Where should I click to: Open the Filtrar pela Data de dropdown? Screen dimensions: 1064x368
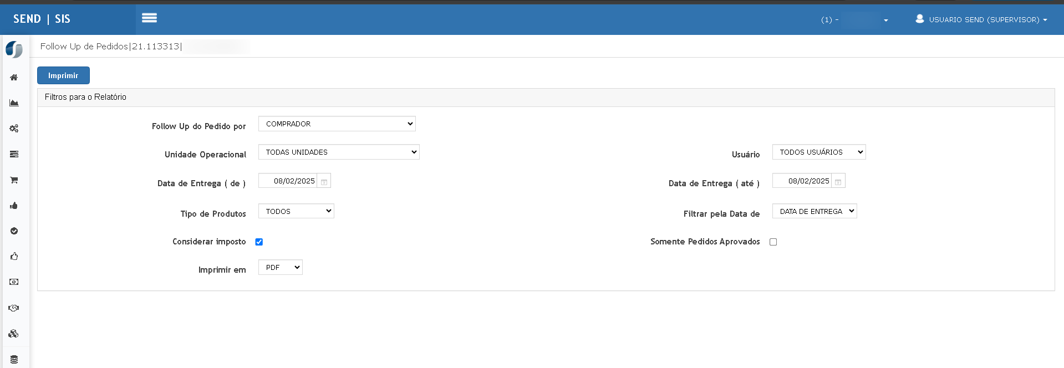tap(814, 211)
